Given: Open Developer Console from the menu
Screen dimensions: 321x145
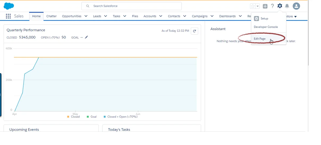Looking at the screenshot, I should coord(269,27).
